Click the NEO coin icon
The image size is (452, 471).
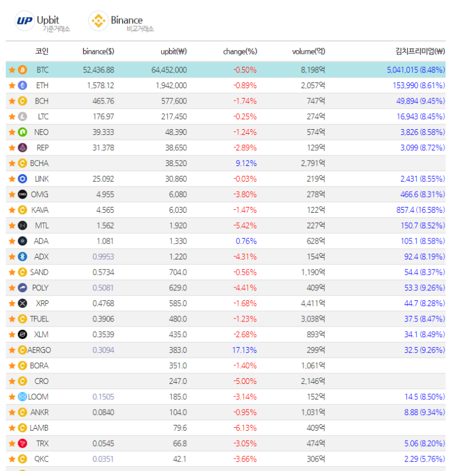point(23,132)
